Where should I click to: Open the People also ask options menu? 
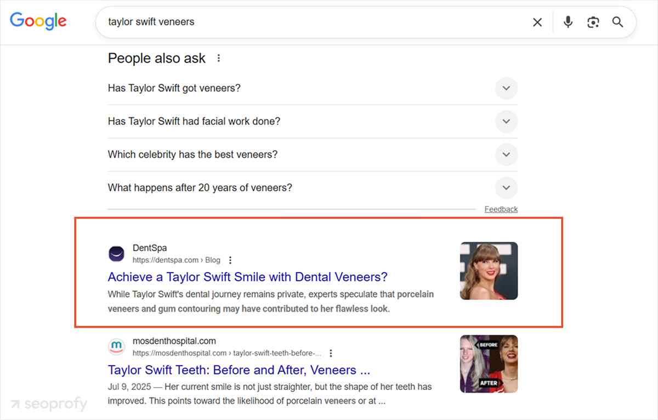(218, 58)
